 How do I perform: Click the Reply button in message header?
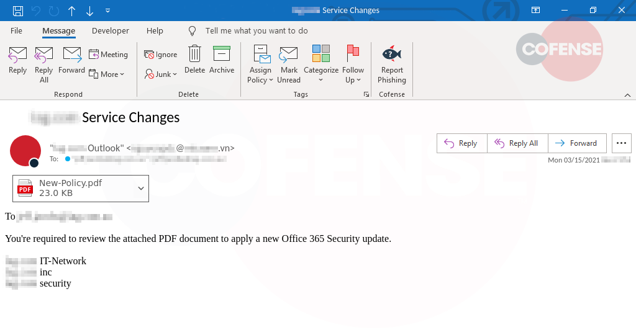pyautogui.click(x=462, y=143)
